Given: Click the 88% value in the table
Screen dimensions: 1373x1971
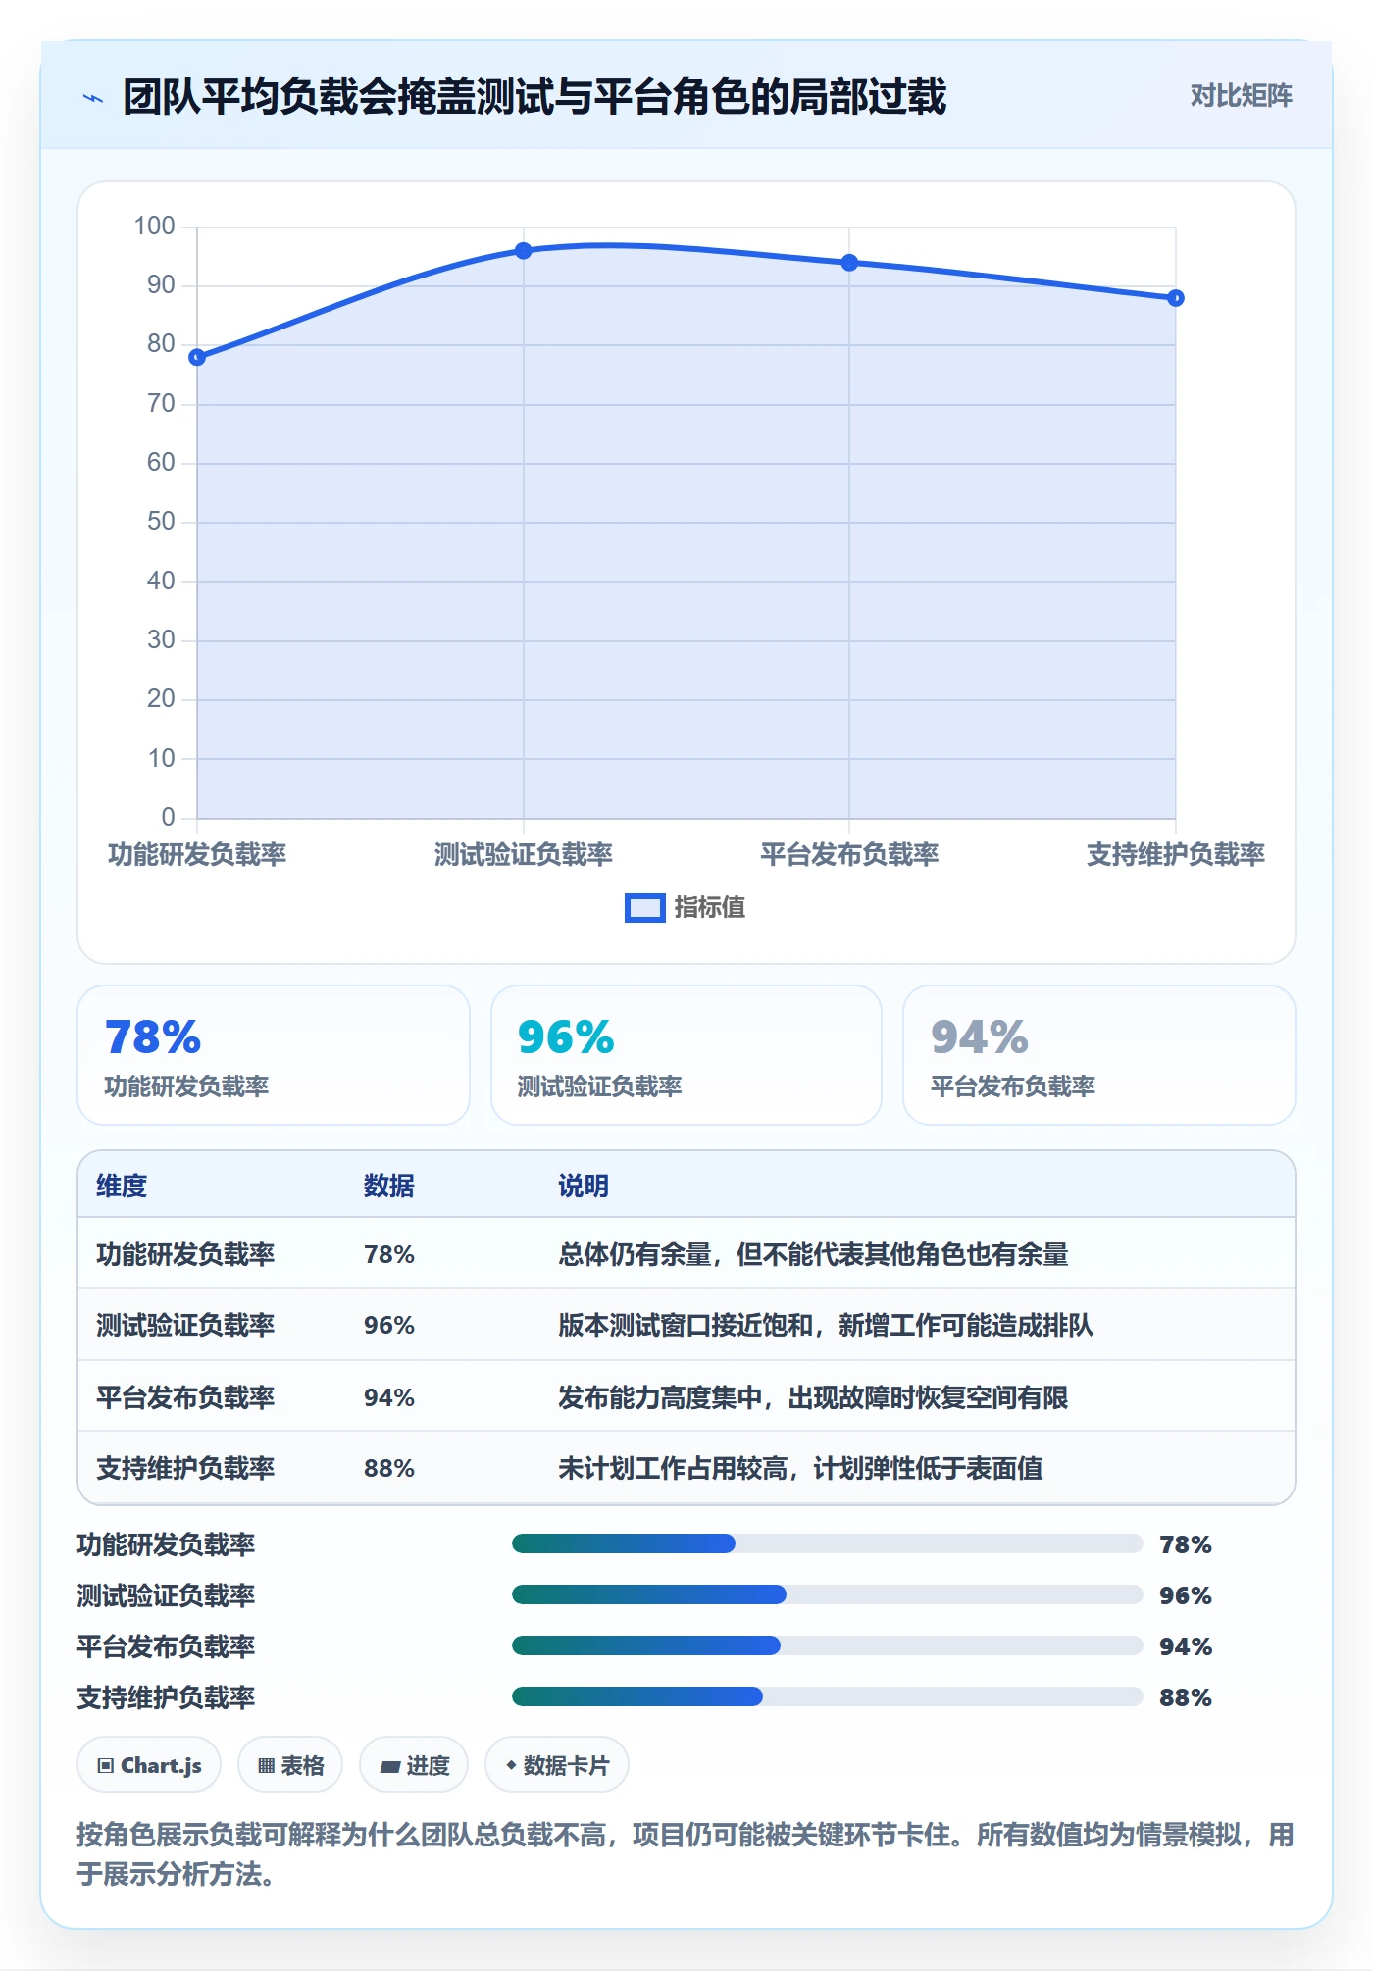Looking at the screenshot, I should pyautogui.click(x=389, y=1468).
